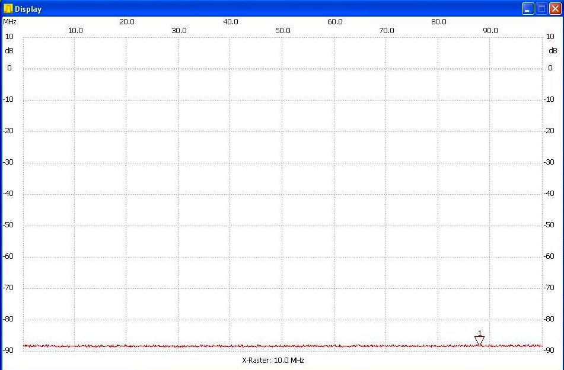Select marker 1 triangle on the trace
Image resolution: width=564 pixels, height=370 pixels.
(479, 340)
